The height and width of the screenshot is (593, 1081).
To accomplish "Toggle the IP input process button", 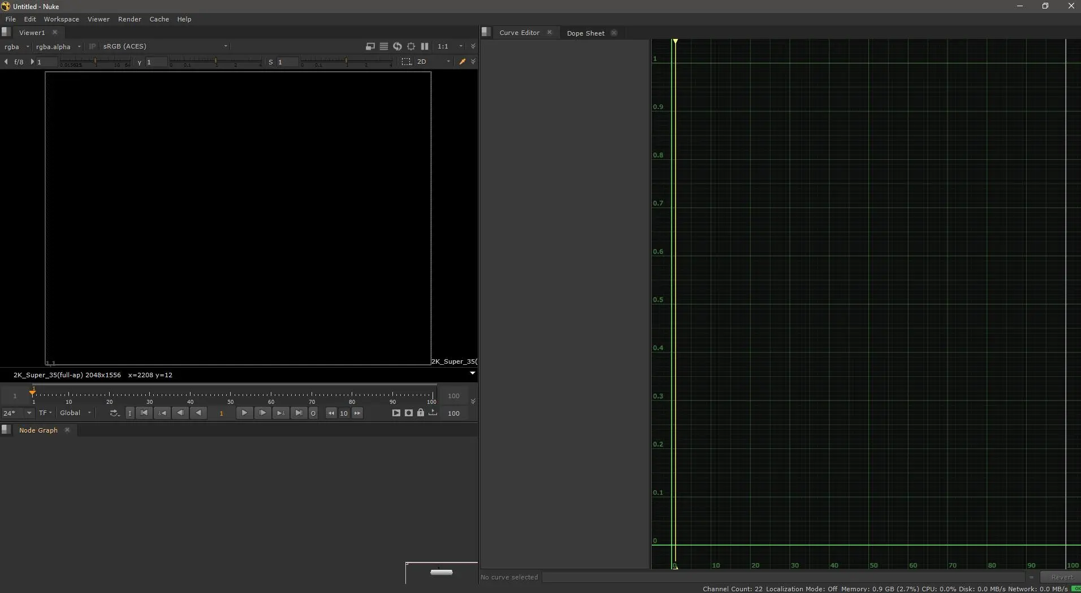I will (x=92, y=46).
